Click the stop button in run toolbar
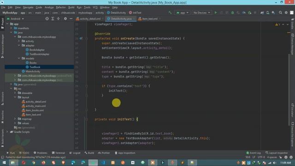The height and width of the screenshot is (166, 295). [x=255, y=12]
